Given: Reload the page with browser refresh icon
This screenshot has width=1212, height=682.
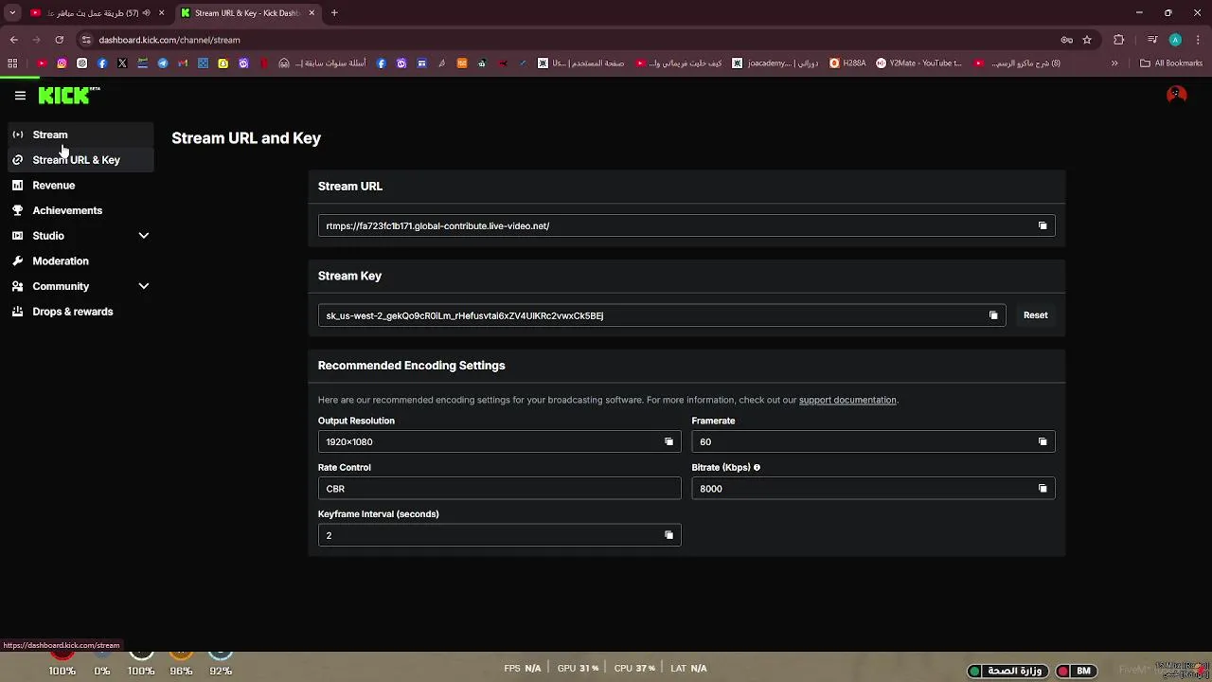Looking at the screenshot, I should [x=59, y=40].
